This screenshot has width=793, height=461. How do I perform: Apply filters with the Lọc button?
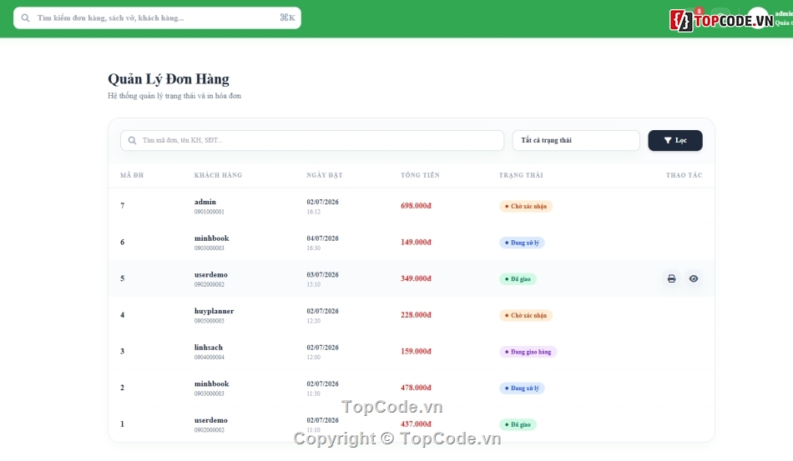click(x=675, y=140)
